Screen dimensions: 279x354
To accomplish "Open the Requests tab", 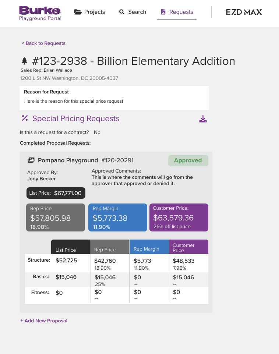I will 177,12.
